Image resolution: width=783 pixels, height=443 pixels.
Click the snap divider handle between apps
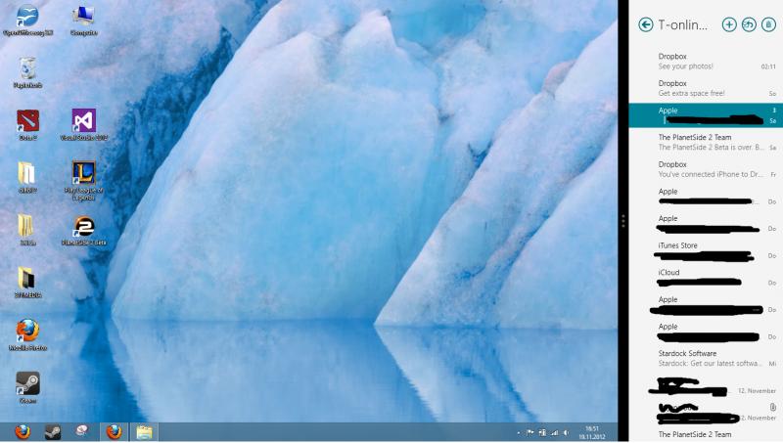click(x=622, y=222)
